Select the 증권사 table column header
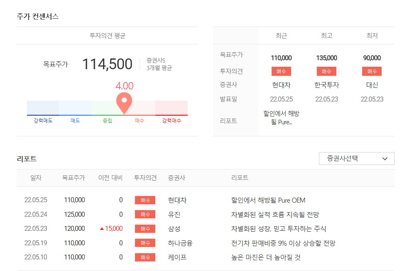Screen dimensions: 402x271 pyautogui.click(x=176, y=178)
